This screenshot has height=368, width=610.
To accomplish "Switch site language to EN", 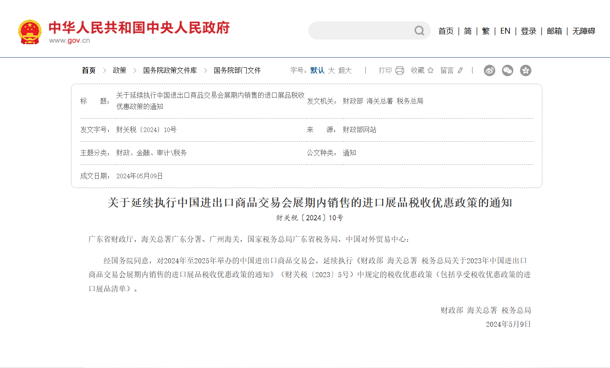I will coord(505,31).
